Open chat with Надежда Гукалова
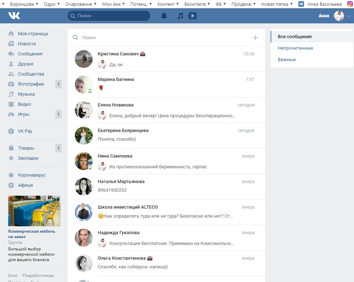 166,238
